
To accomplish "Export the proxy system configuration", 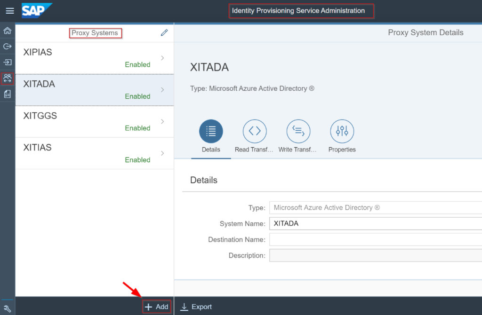I will [x=196, y=307].
